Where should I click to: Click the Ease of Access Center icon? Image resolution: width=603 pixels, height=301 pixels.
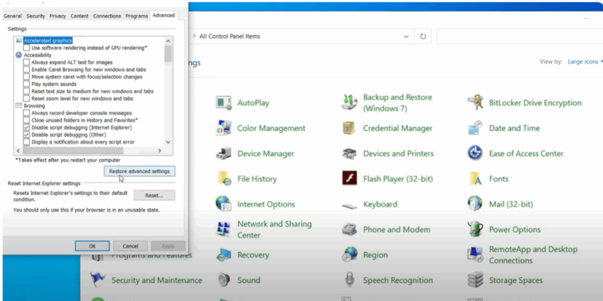click(475, 154)
